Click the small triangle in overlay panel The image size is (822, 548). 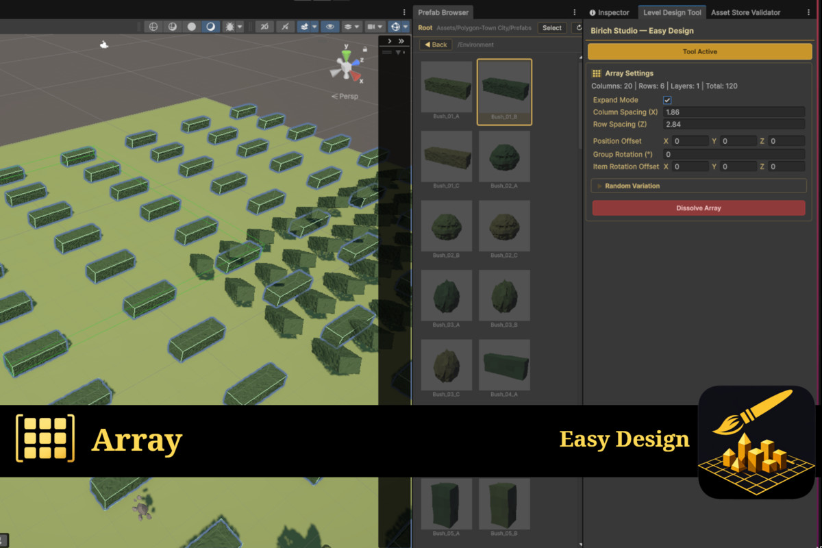coord(398,53)
